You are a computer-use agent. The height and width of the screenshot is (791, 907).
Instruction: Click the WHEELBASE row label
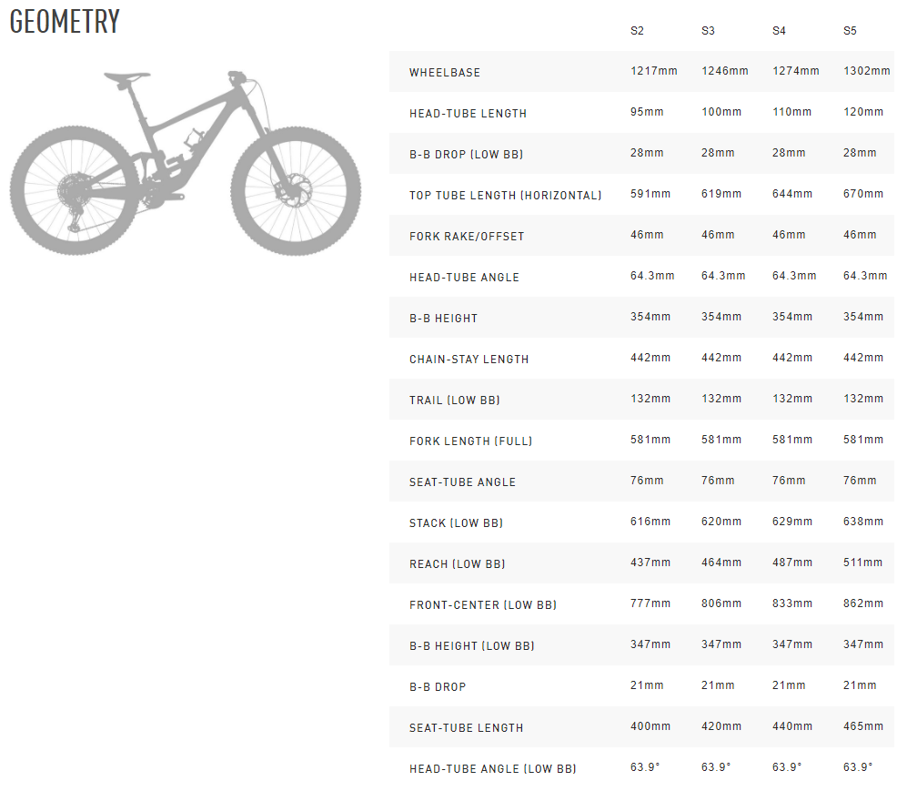coord(445,73)
